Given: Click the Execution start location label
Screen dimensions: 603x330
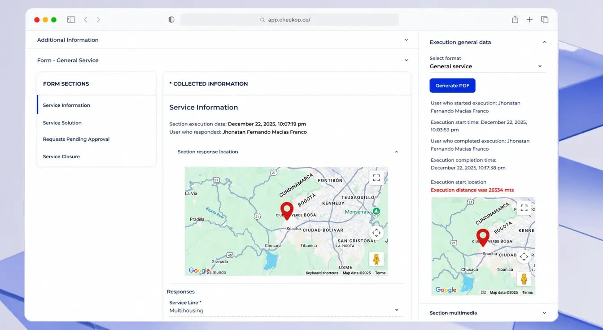Looking at the screenshot, I should [x=459, y=182].
